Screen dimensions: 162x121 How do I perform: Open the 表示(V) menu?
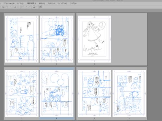click(x=42, y=3)
